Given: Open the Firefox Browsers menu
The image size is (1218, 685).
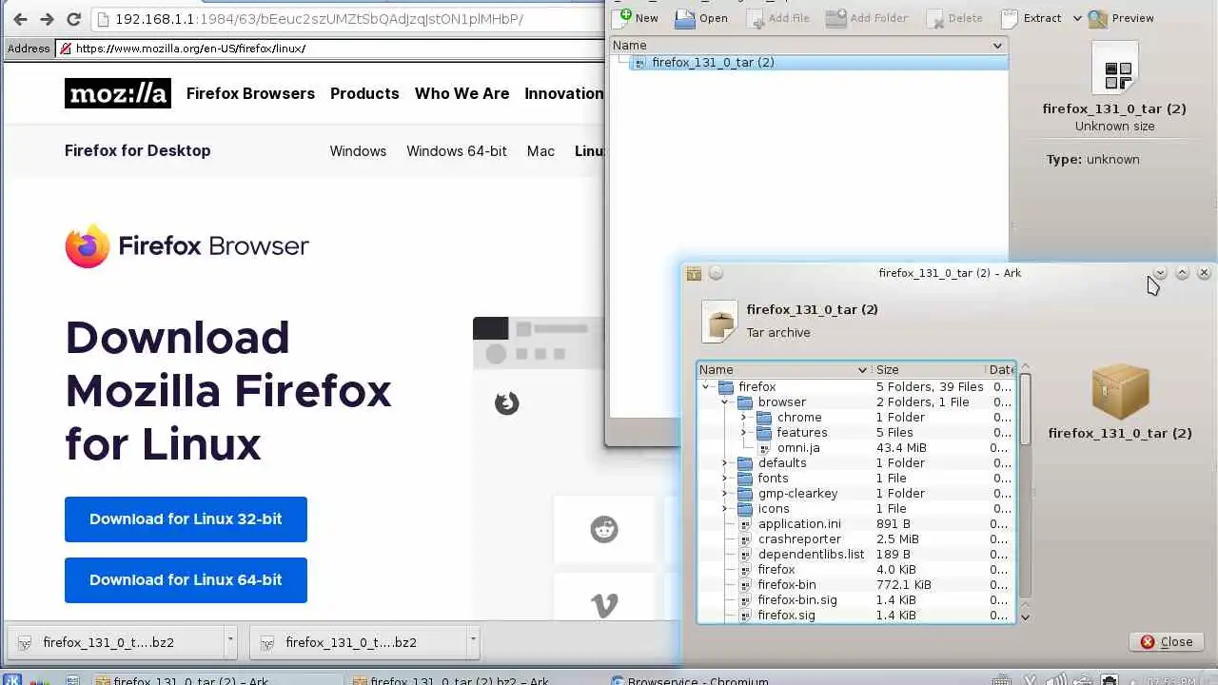Looking at the screenshot, I should pyautogui.click(x=250, y=93).
